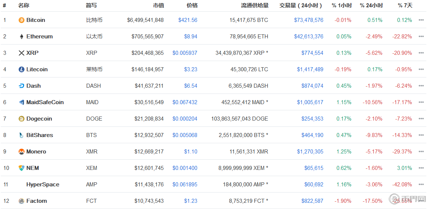Sort by 价格 column header

(192, 5)
